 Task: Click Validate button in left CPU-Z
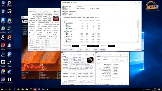coord(85,84)
